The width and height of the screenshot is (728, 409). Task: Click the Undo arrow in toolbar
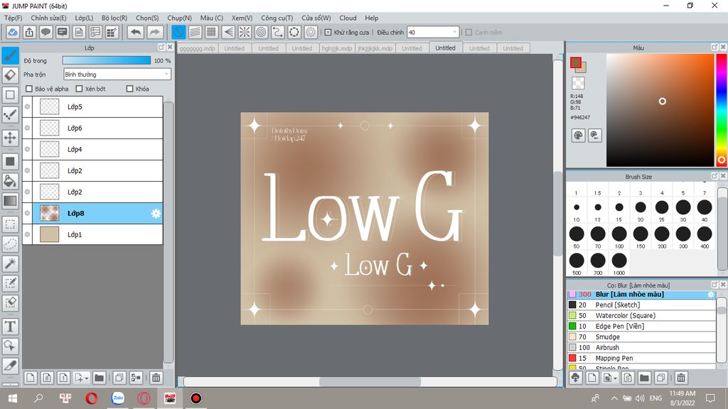(135, 32)
